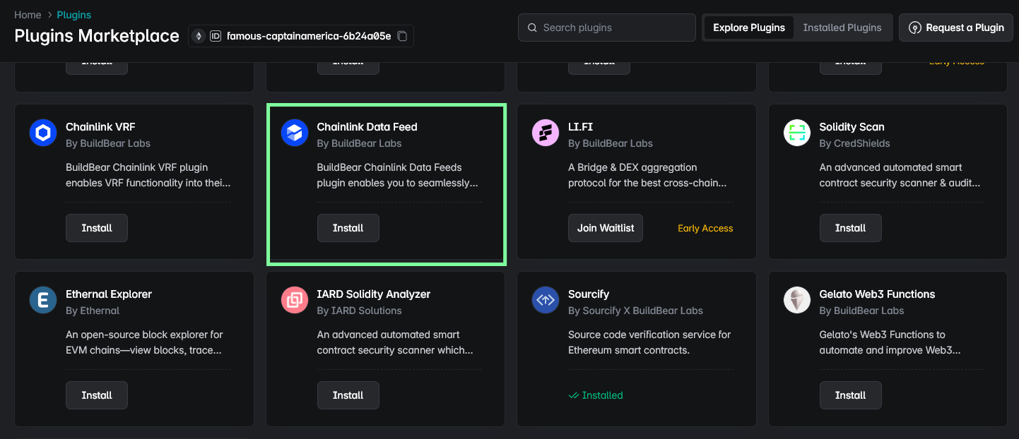
Task: Click the LI.FI plugin logo
Action: [x=546, y=133]
